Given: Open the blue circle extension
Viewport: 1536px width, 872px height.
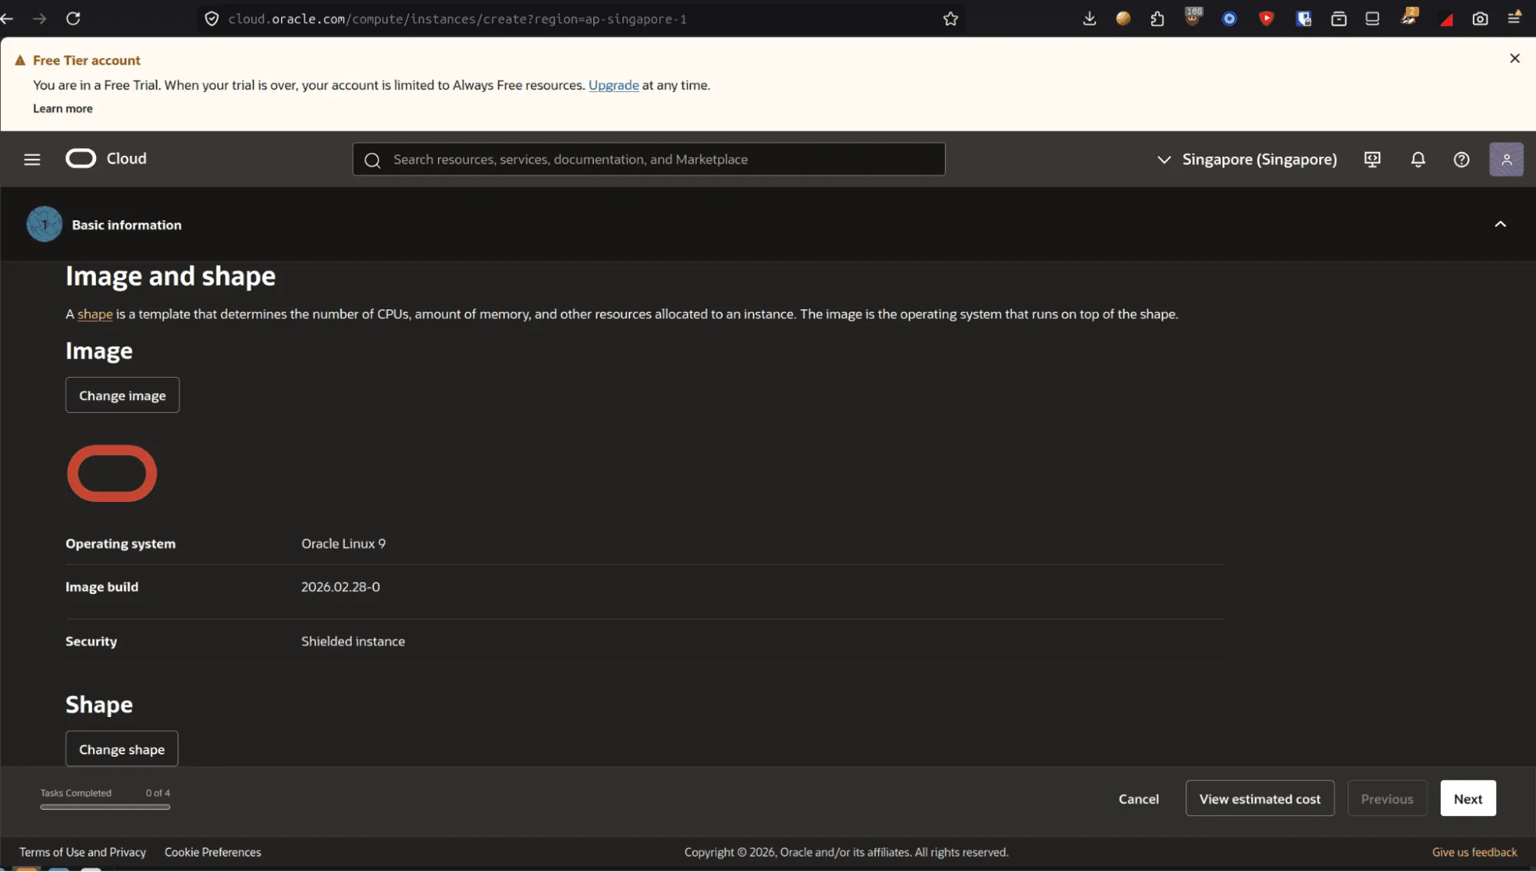Looking at the screenshot, I should (x=1229, y=18).
